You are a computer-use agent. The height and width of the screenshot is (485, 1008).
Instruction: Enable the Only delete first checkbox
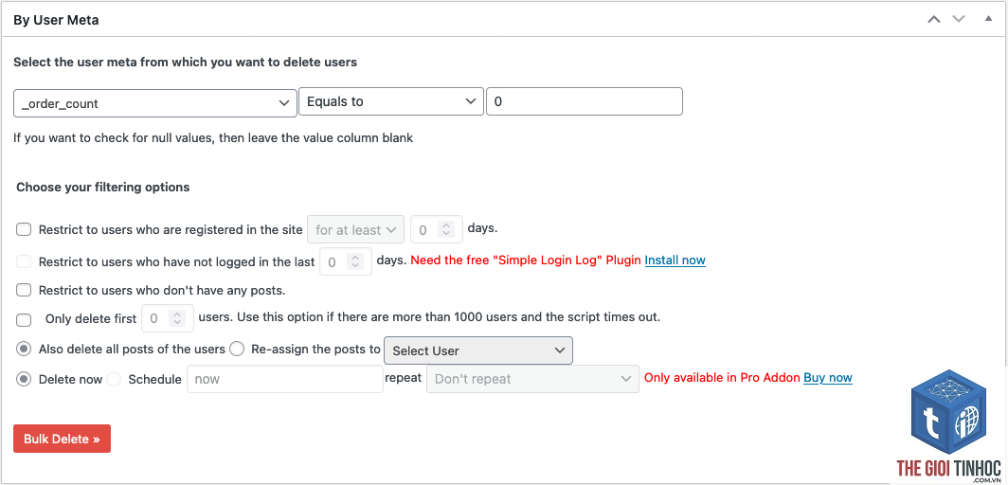point(24,319)
